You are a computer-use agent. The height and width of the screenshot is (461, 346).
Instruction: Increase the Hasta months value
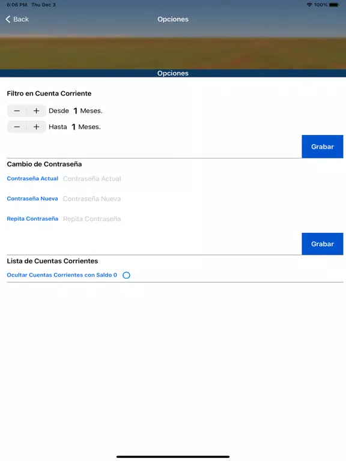(37, 127)
